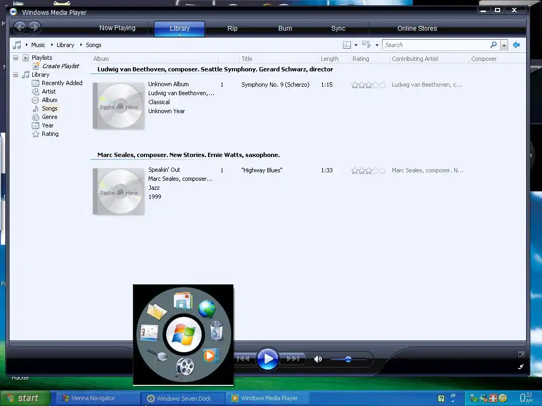Open the Online Stores tab
The height and width of the screenshot is (406, 542).
[417, 29]
